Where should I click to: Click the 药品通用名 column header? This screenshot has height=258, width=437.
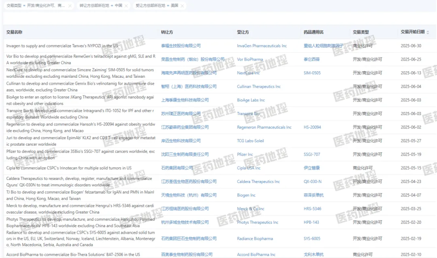pyautogui.click(x=314, y=32)
